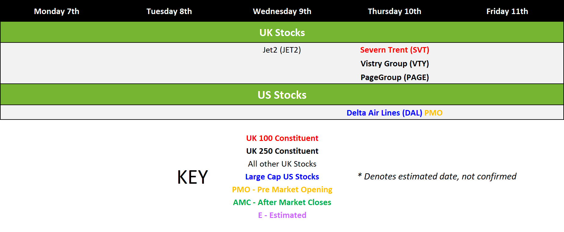
Task: Click the AMC - After Market Closes label
Action: (x=282, y=202)
